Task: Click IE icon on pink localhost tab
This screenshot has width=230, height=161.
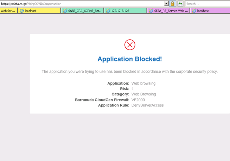Action: pyautogui.click(x=194, y=11)
